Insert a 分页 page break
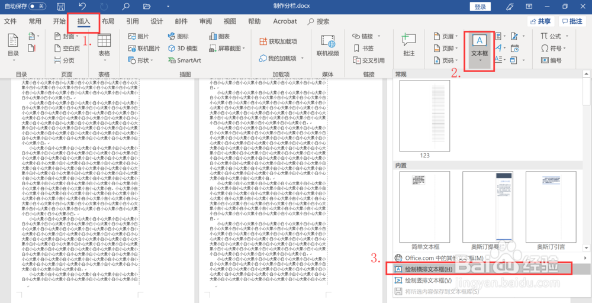This screenshot has height=303, width=592. coord(64,60)
